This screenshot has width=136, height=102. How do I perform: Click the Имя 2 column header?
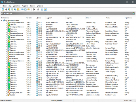click(x=108, y=18)
